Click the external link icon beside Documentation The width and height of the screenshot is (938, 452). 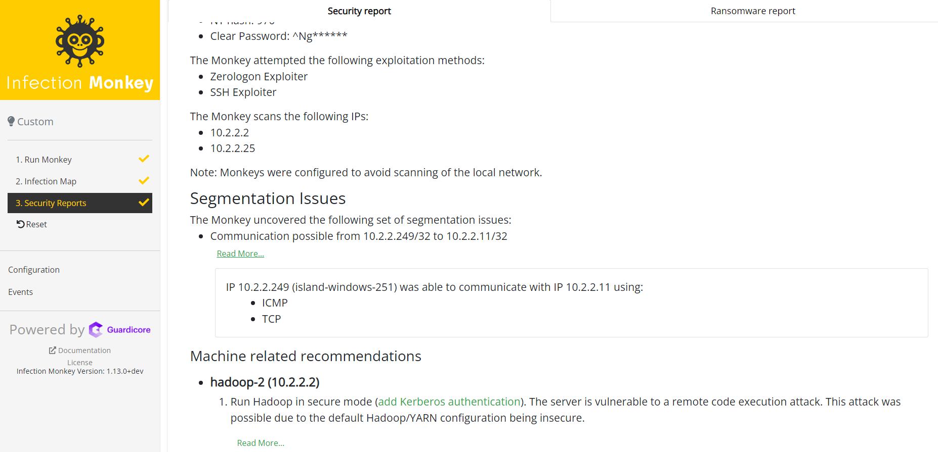(52, 350)
